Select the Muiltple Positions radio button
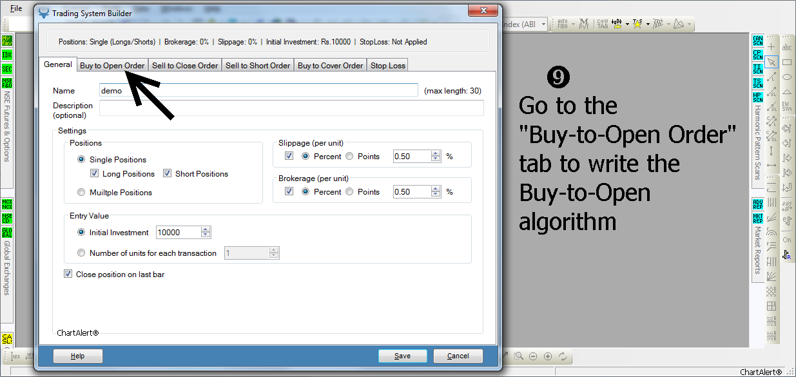Screen dimensions: 796x377 (81, 192)
